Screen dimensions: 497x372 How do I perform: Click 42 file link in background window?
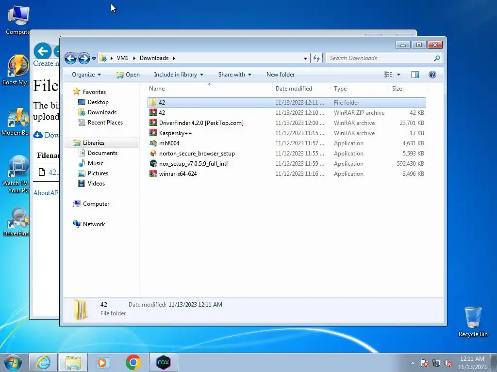[53, 172]
